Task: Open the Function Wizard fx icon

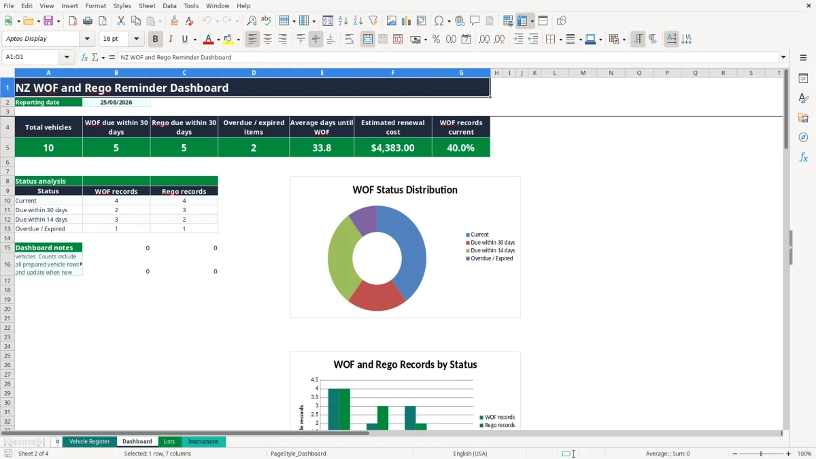Action: [x=85, y=58]
